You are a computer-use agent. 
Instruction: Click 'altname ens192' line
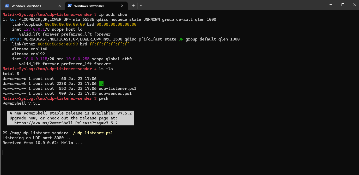coord(28,54)
